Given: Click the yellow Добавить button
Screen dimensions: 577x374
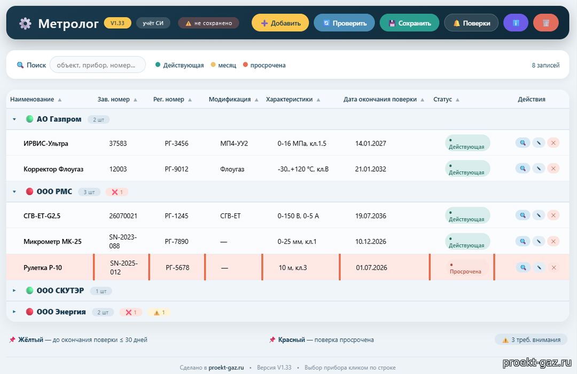Looking at the screenshot, I should pyautogui.click(x=280, y=23).
